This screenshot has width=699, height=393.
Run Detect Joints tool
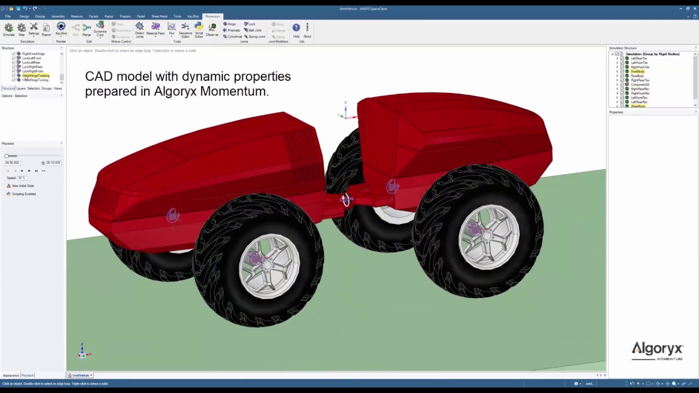pyautogui.click(x=140, y=29)
